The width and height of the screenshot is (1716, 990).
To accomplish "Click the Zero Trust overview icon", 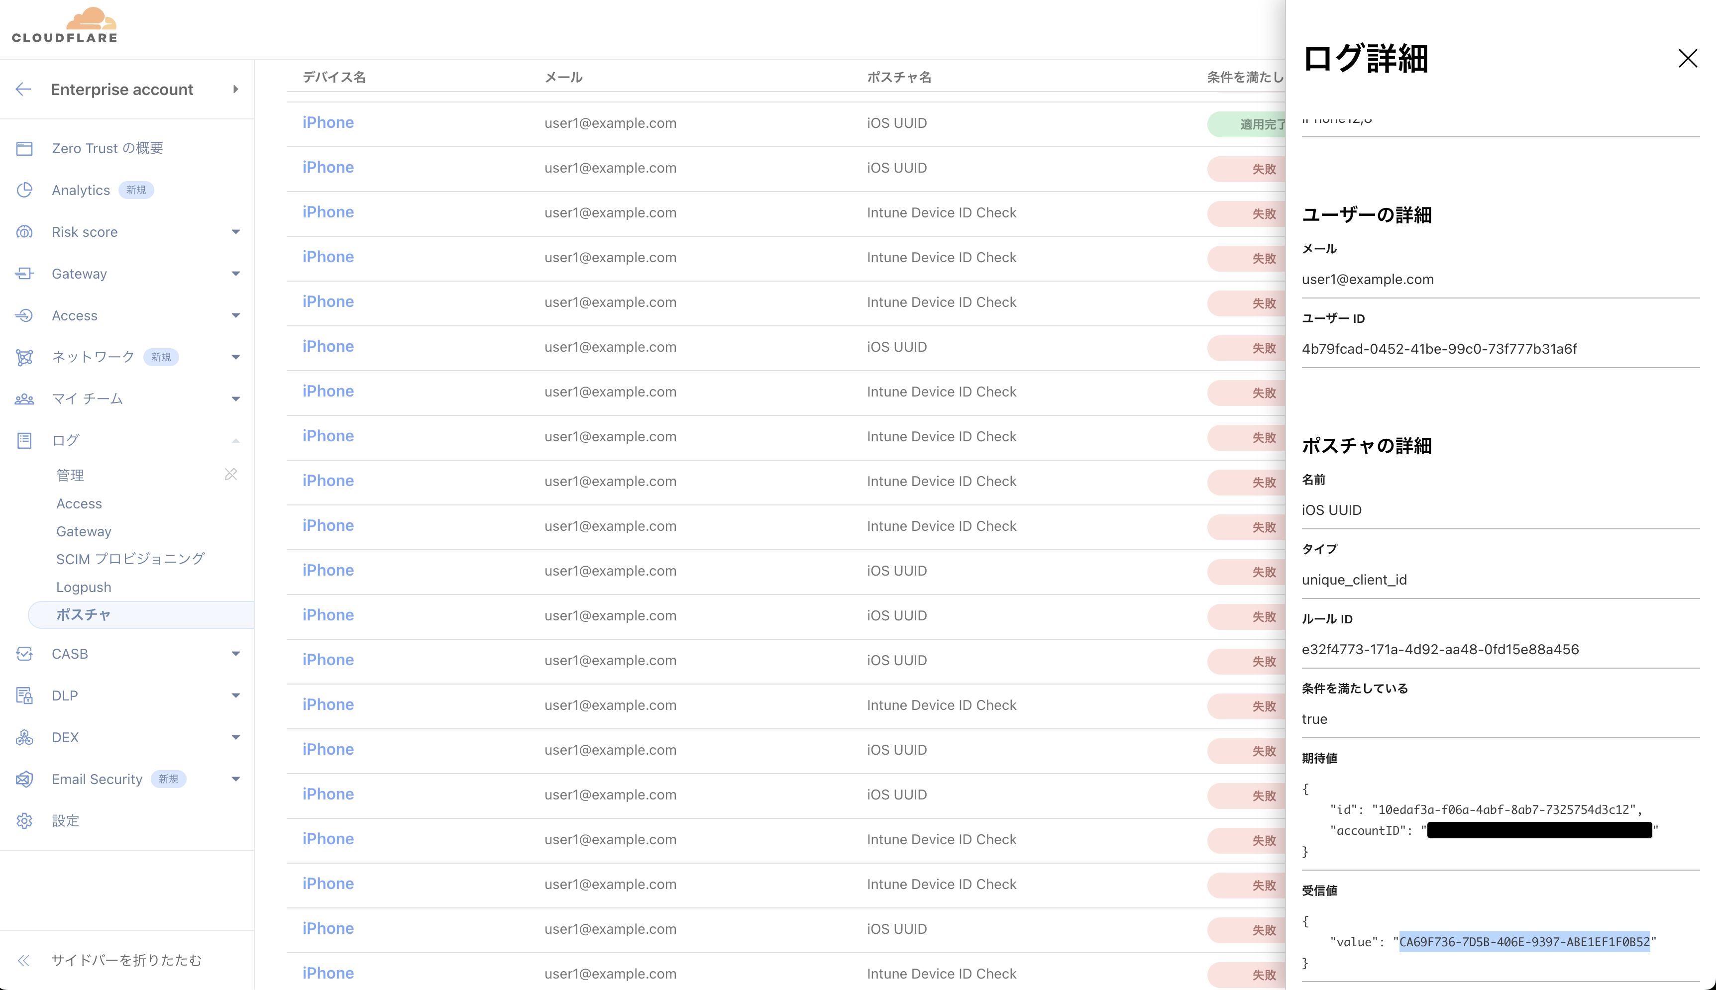I will (x=24, y=148).
